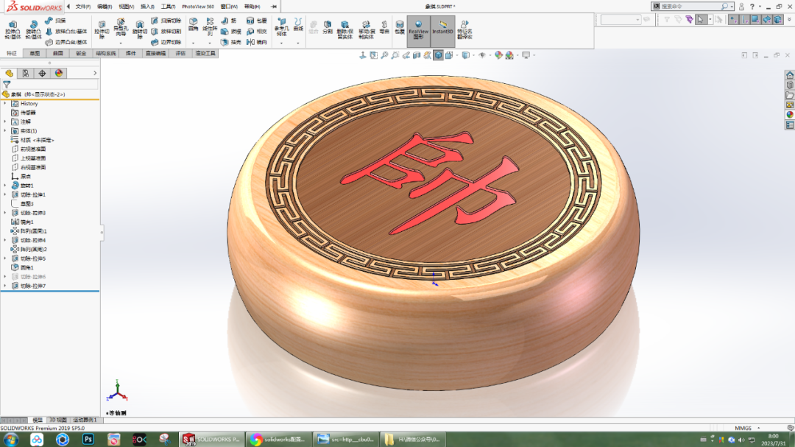Click the Lofted Cut (放样切割) tool

pyautogui.click(x=166, y=32)
